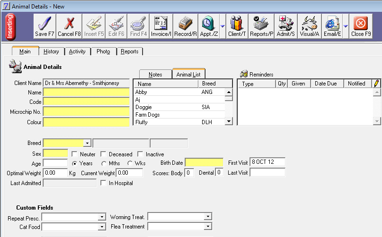Click the Given column header in Reminders
This screenshot has width=382, height=237.
point(299,84)
